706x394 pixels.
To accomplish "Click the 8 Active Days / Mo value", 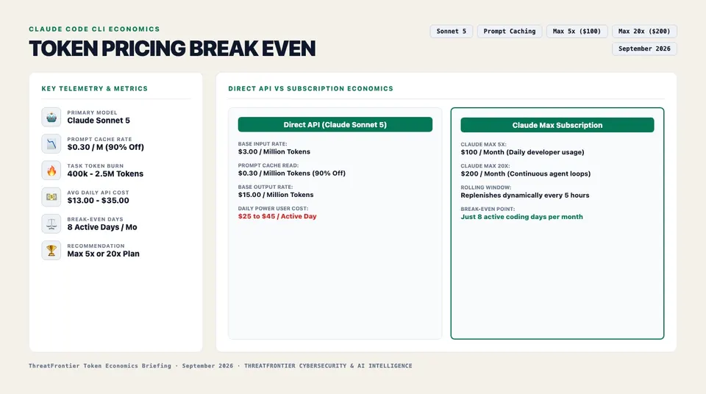I will coord(102,227).
